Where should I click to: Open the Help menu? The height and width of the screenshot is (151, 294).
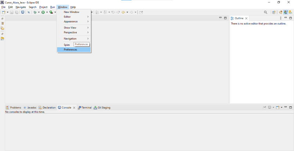[73, 7]
